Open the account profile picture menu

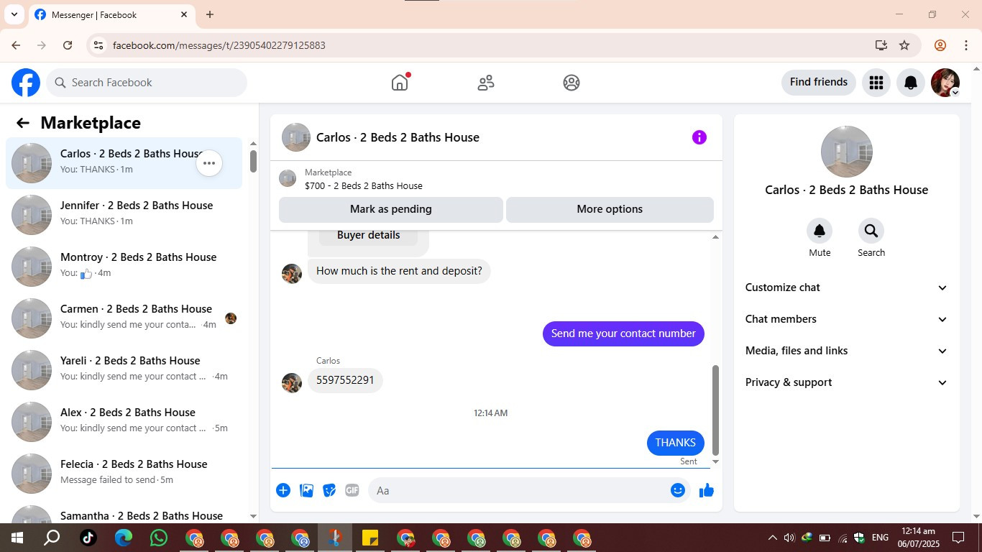point(945,83)
